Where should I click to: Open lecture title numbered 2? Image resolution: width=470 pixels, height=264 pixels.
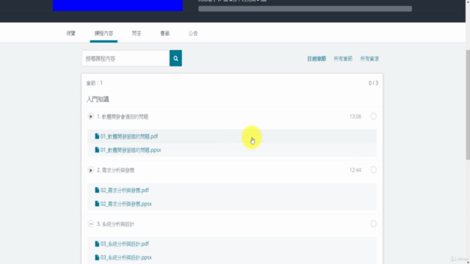pos(115,170)
